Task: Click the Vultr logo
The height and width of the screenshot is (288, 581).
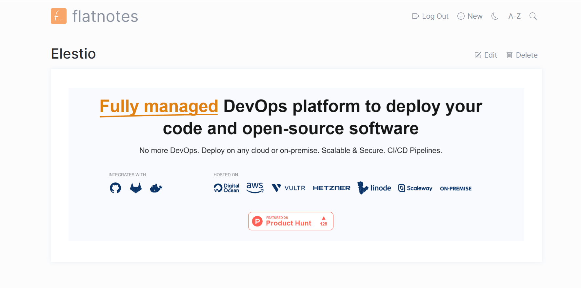Action: pos(289,188)
